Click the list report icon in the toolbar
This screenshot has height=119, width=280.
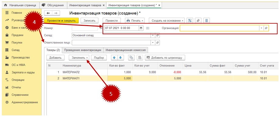tap(206, 21)
